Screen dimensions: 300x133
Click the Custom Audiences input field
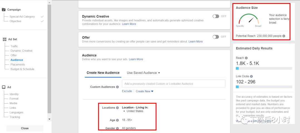point(174,84)
